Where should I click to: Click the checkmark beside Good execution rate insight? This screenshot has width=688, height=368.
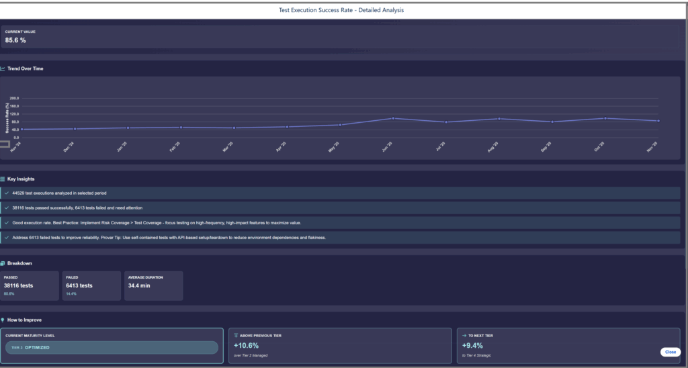(x=6, y=222)
